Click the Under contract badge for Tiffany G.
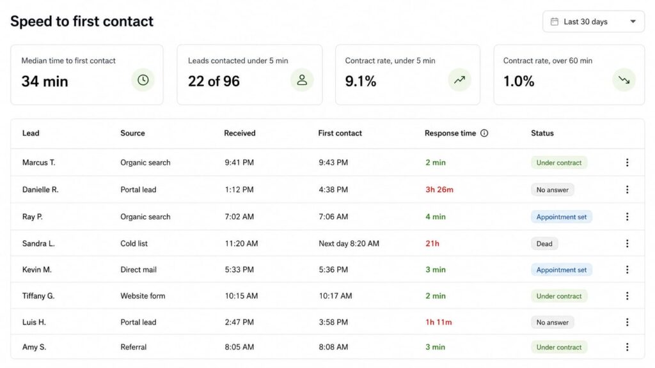 pyautogui.click(x=559, y=296)
